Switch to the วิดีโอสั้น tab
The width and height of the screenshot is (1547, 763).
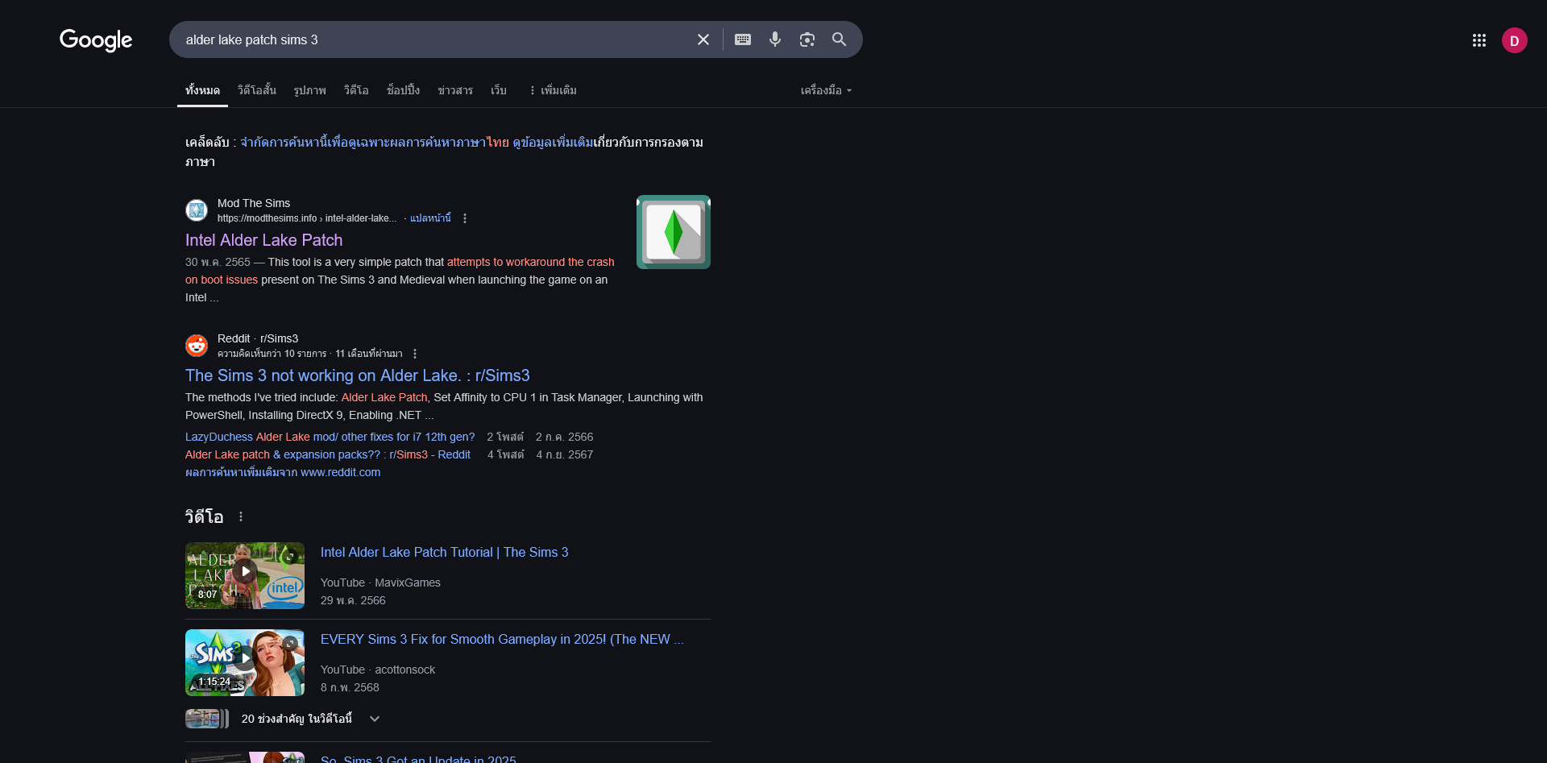pyautogui.click(x=257, y=90)
